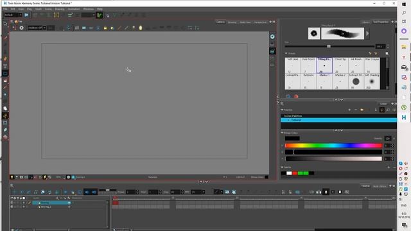
Task: Click the round reset icon right of Camera view
Action: (x=272, y=37)
